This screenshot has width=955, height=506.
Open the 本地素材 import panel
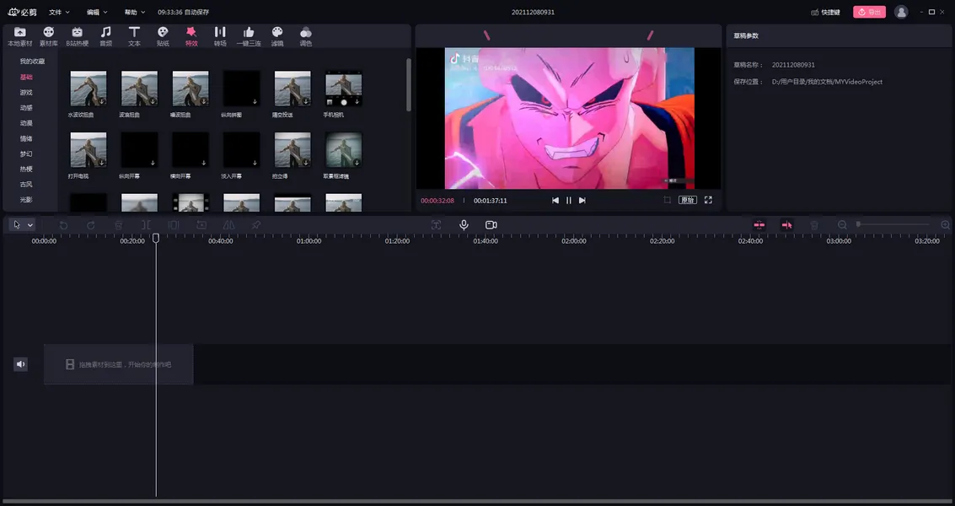[19, 35]
